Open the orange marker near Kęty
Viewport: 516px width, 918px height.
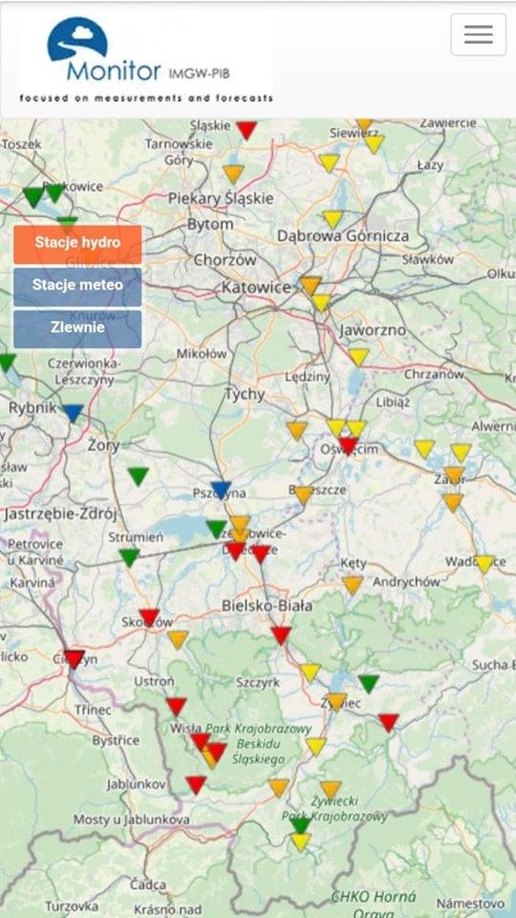point(353,585)
